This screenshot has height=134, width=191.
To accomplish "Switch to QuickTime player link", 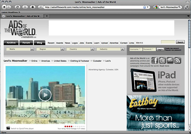I will [22, 128].
